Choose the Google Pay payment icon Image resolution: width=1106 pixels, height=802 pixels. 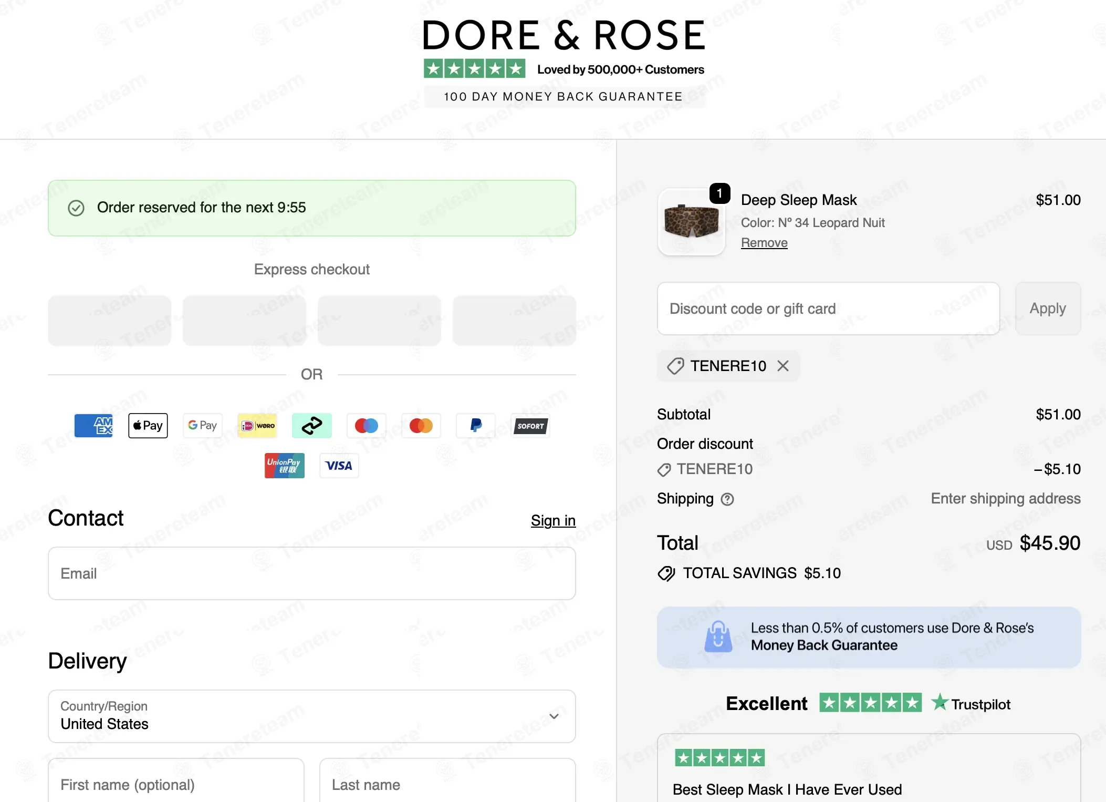pyautogui.click(x=203, y=426)
